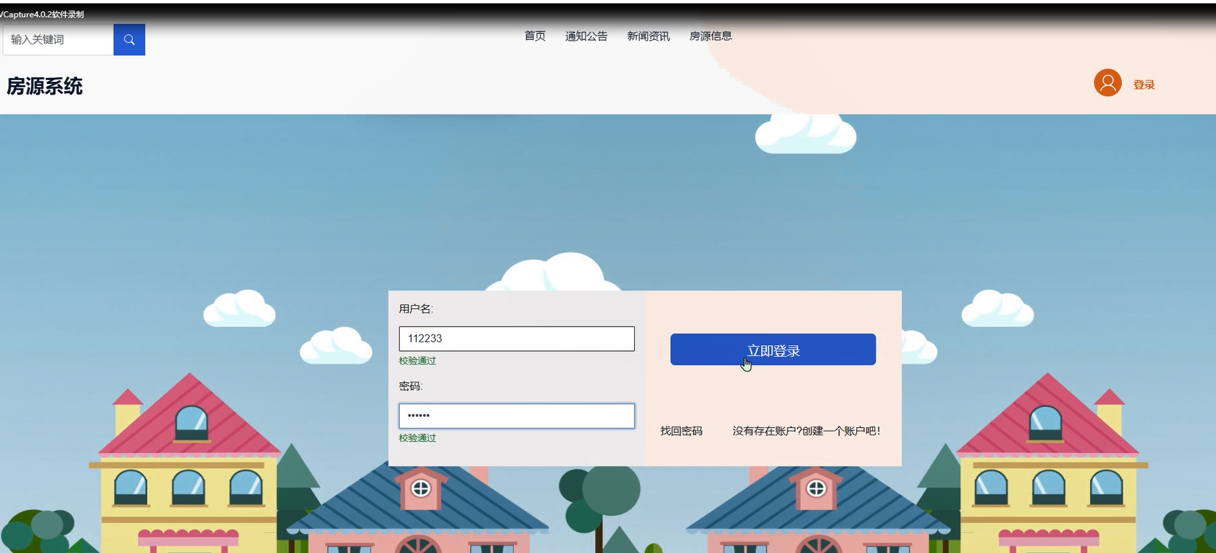Click the 密码: label

coord(410,386)
